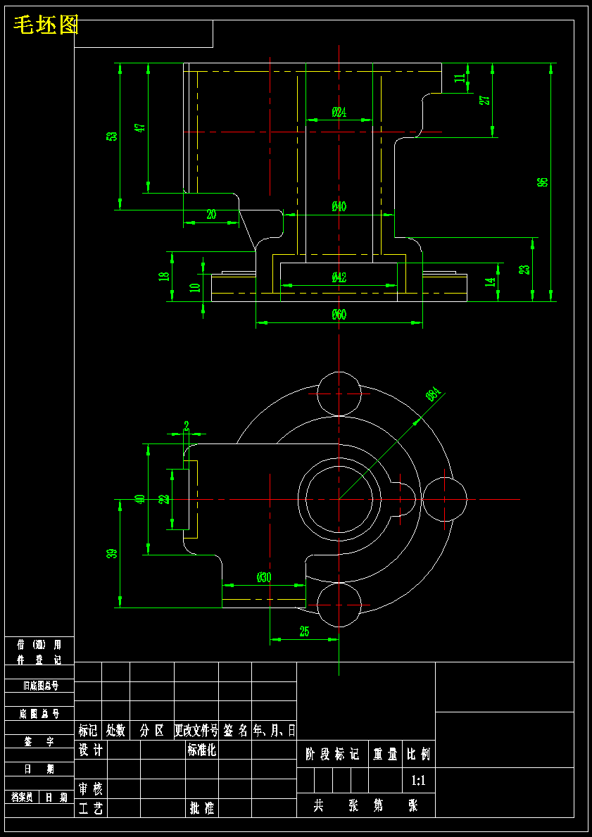This screenshot has height=837, width=592.
Task: Click the overall height dimension 86
Action: pos(542,182)
